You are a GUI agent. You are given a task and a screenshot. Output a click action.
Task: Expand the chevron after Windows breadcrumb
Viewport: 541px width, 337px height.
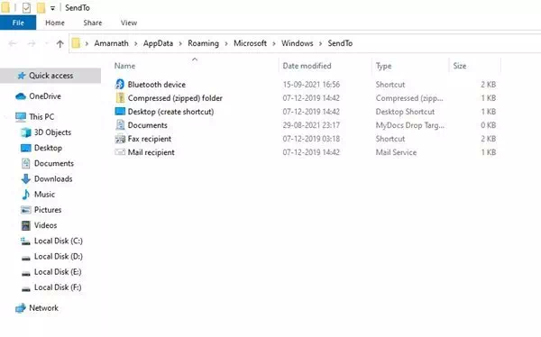320,43
